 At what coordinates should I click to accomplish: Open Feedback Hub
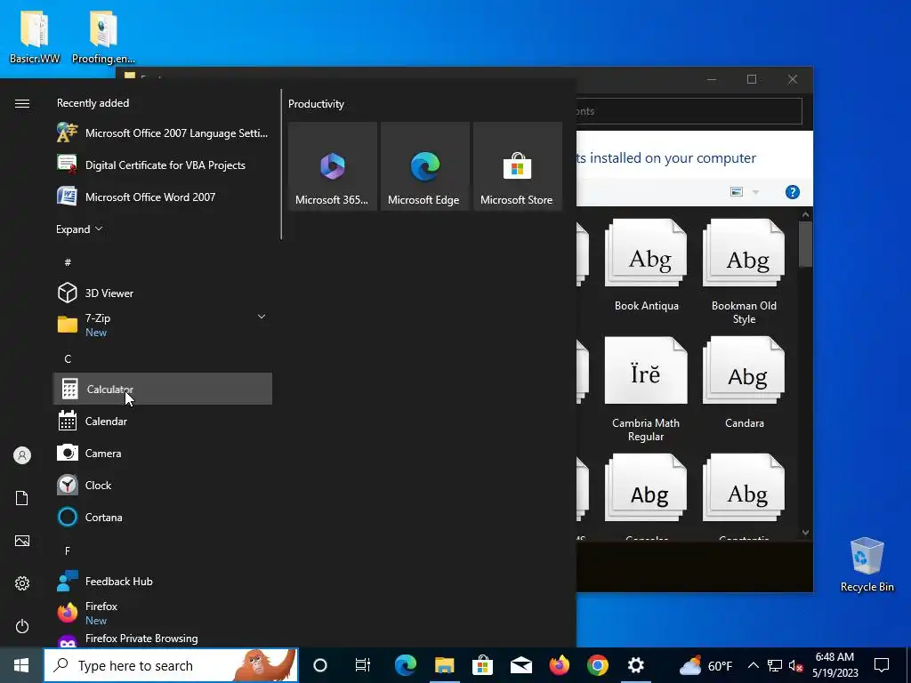[x=163, y=581]
